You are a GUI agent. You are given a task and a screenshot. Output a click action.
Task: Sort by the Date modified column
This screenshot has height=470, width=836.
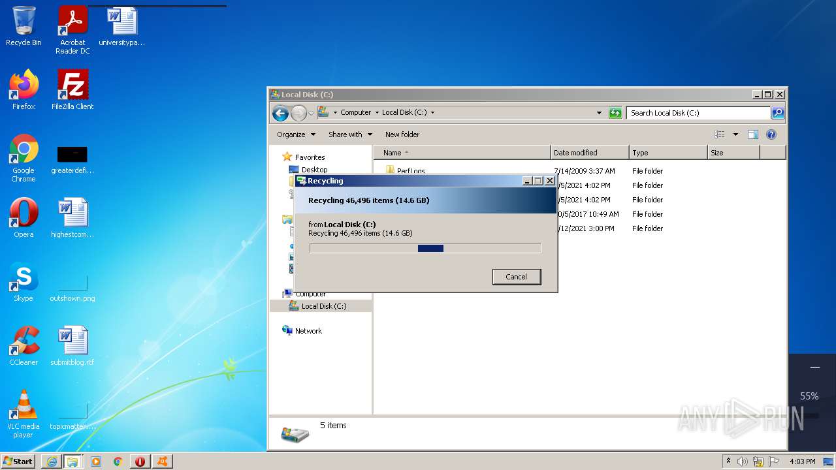(590, 153)
